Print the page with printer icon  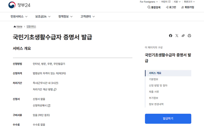[189, 36]
